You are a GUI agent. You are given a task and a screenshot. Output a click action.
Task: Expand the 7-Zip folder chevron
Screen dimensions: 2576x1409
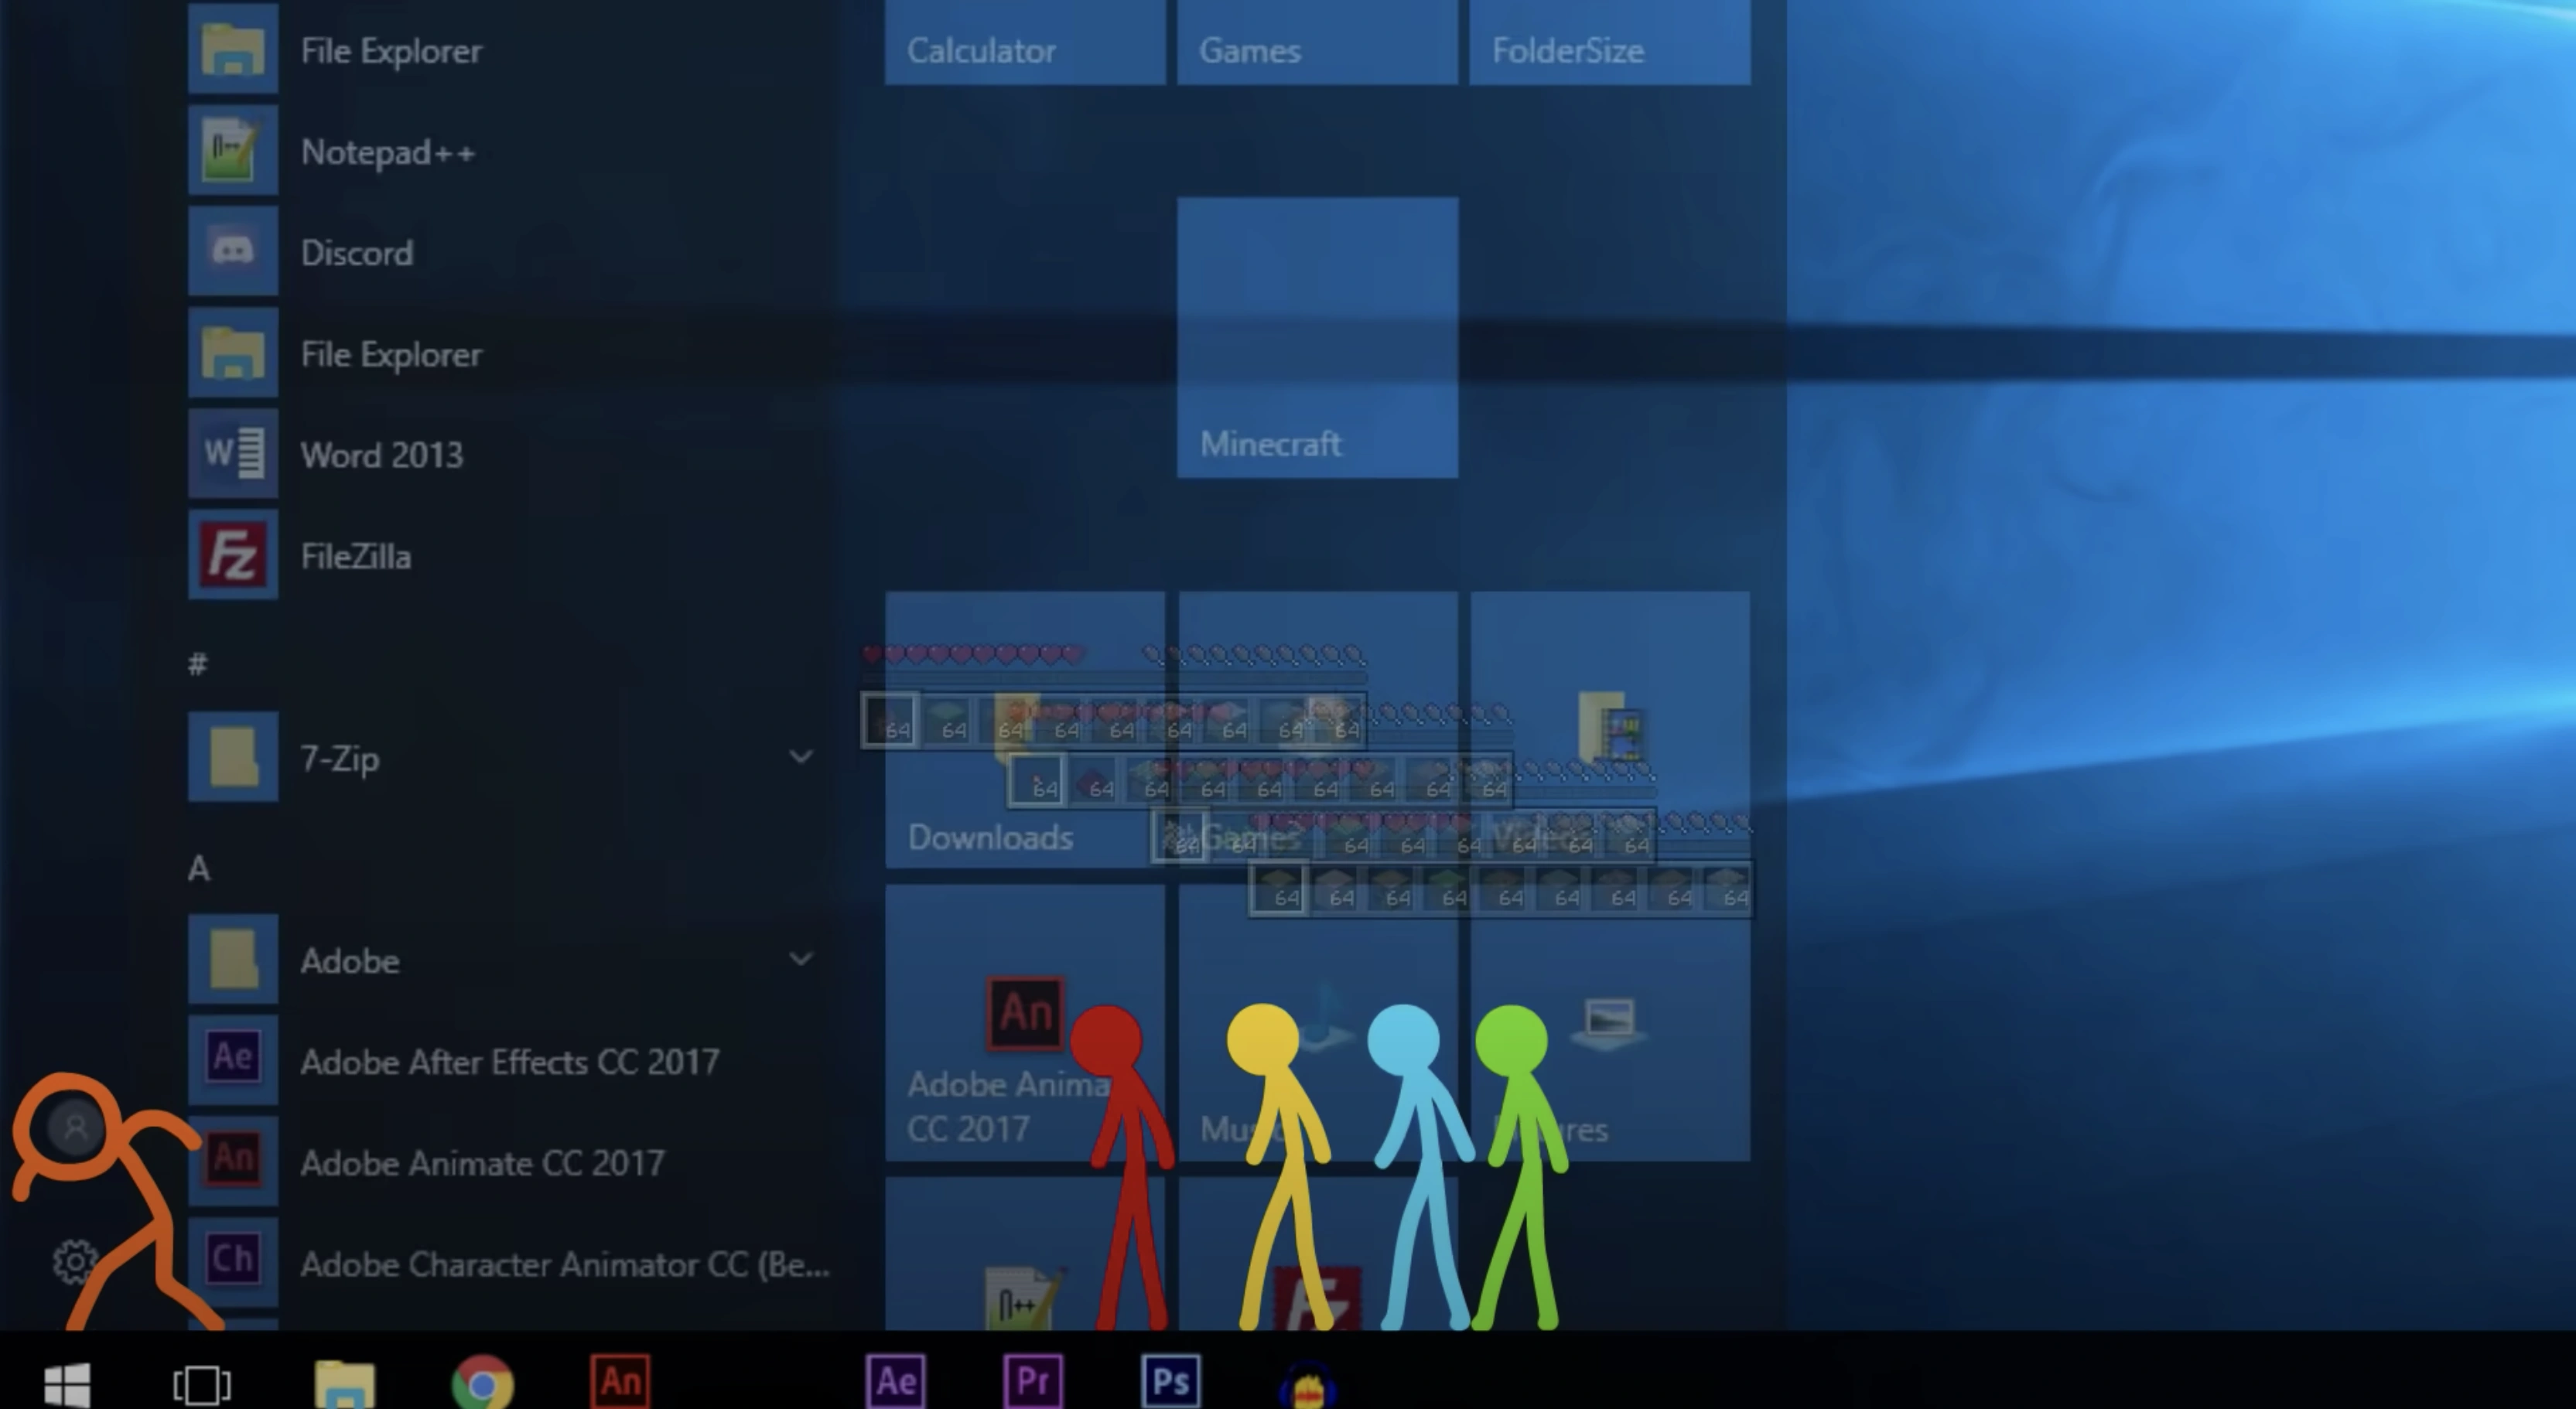click(800, 757)
